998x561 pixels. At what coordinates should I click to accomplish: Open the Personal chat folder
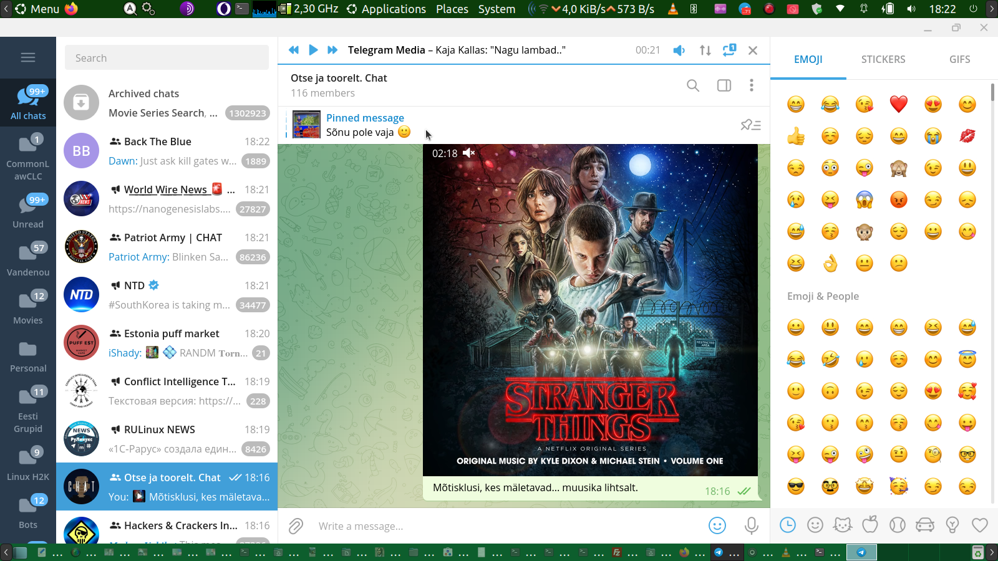(28, 355)
